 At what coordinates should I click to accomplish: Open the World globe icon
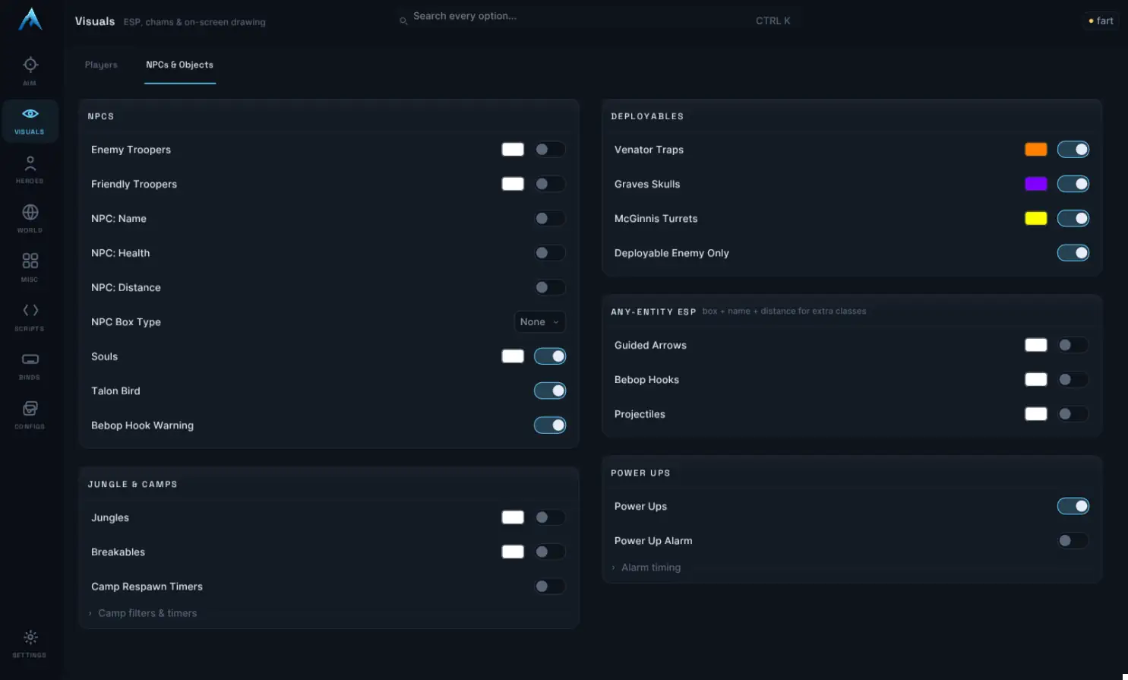click(30, 212)
